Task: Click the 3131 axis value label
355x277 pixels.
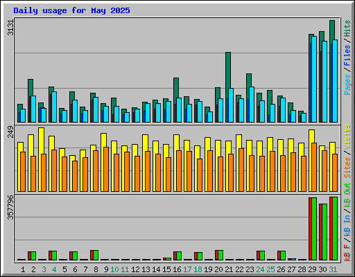Action: coord(10,28)
